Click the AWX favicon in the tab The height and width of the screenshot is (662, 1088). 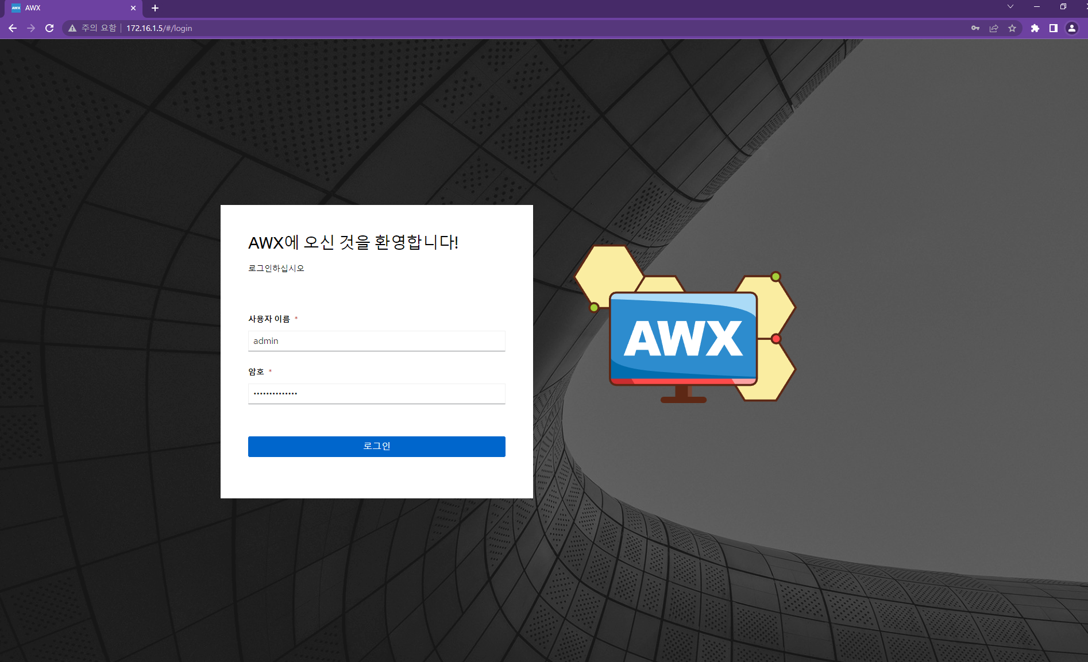coord(16,8)
